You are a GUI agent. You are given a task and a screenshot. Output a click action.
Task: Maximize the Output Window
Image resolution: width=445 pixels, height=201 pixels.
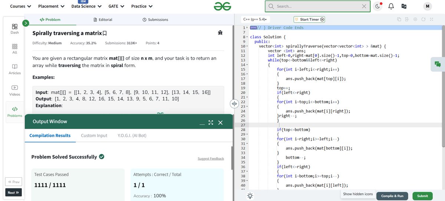click(x=211, y=122)
